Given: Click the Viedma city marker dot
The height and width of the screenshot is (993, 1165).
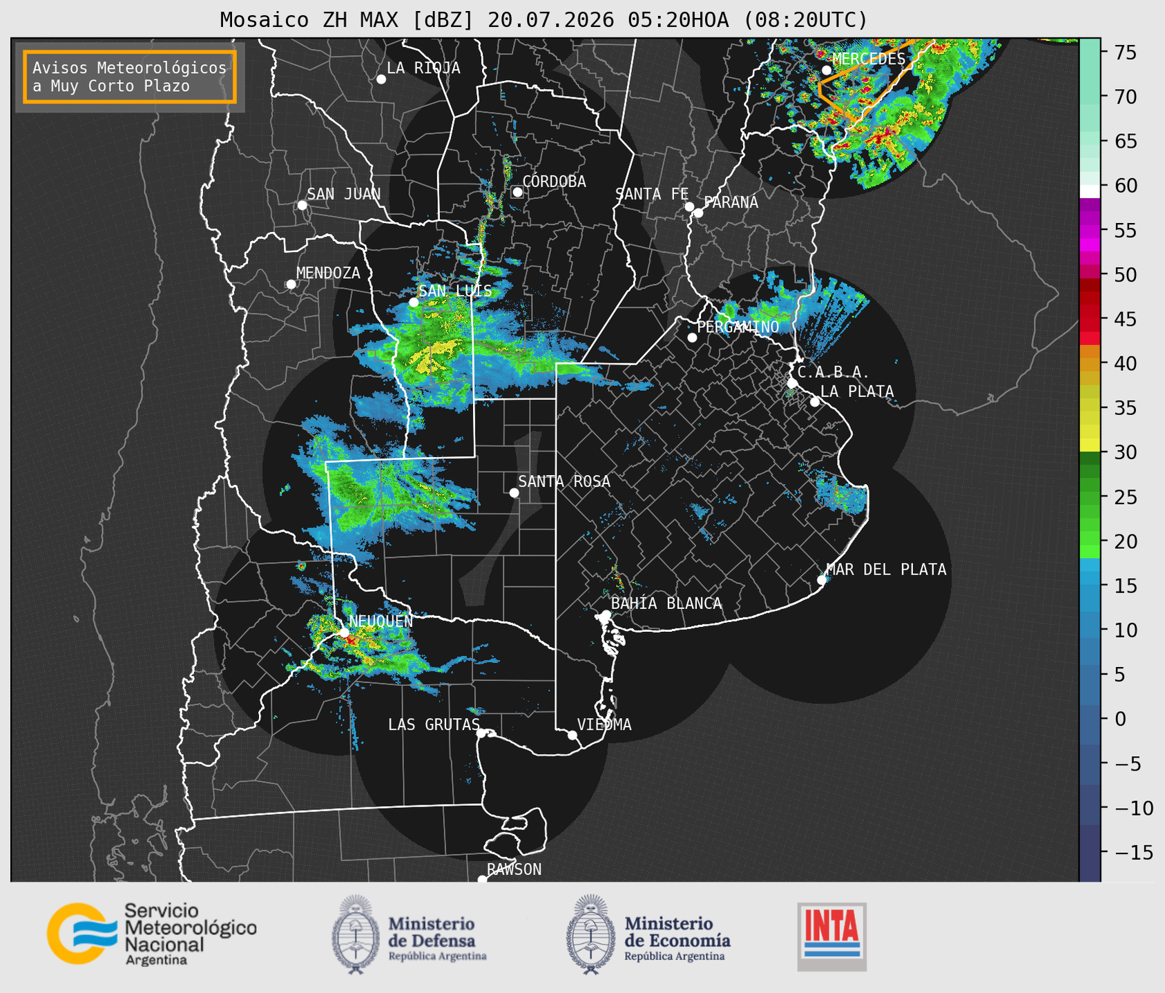Looking at the screenshot, I should [x=572, y=735].
